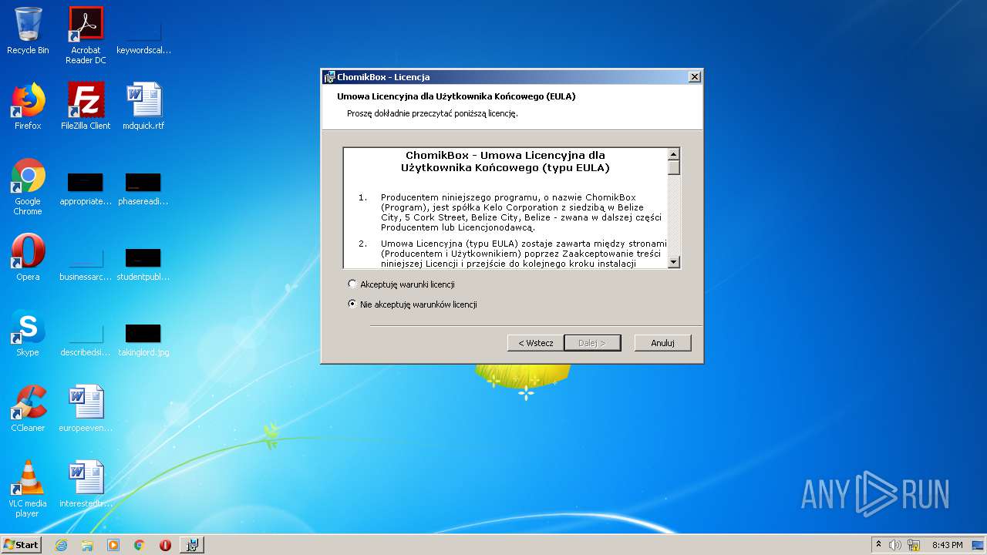Click license paragraph 2 'Umowa Licencyjna (typu EULA)'

point(524,254)
